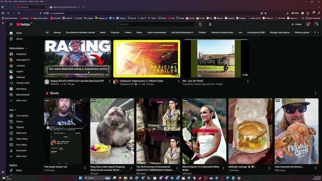Play the Raging ROLEPLAYERS video thumbnail
Viewport: 322px width, 181px height.
[78, 58]
